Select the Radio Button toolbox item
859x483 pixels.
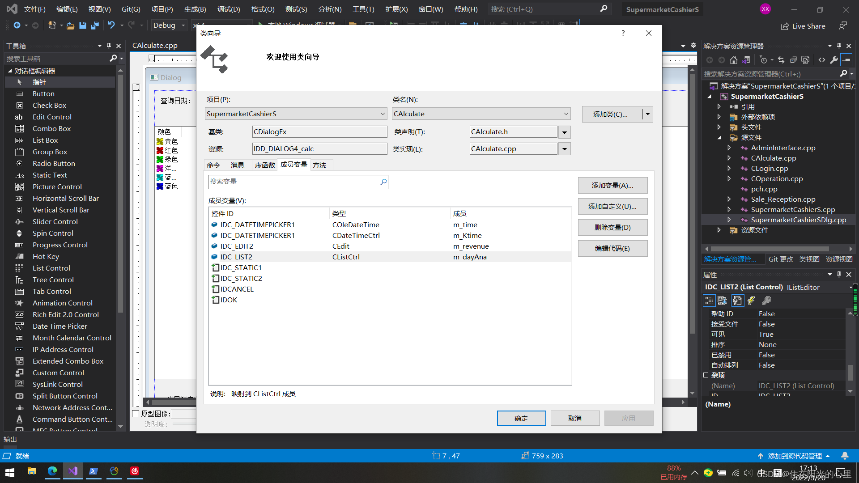54,163
